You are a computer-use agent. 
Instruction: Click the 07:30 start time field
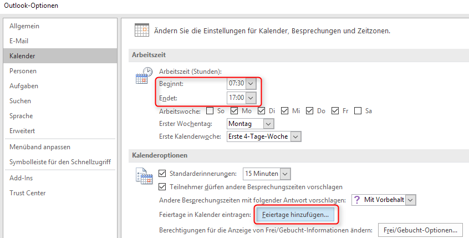[236, 84]
